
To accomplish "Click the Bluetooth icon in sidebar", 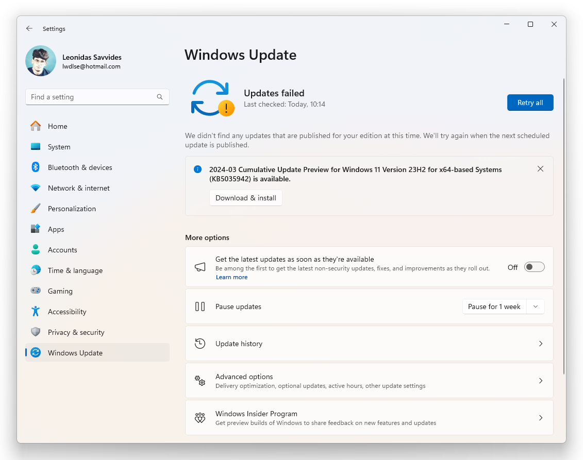I will (x=36, y=167).
